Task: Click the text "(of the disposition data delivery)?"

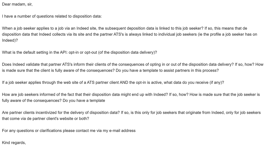Action: 127,52
